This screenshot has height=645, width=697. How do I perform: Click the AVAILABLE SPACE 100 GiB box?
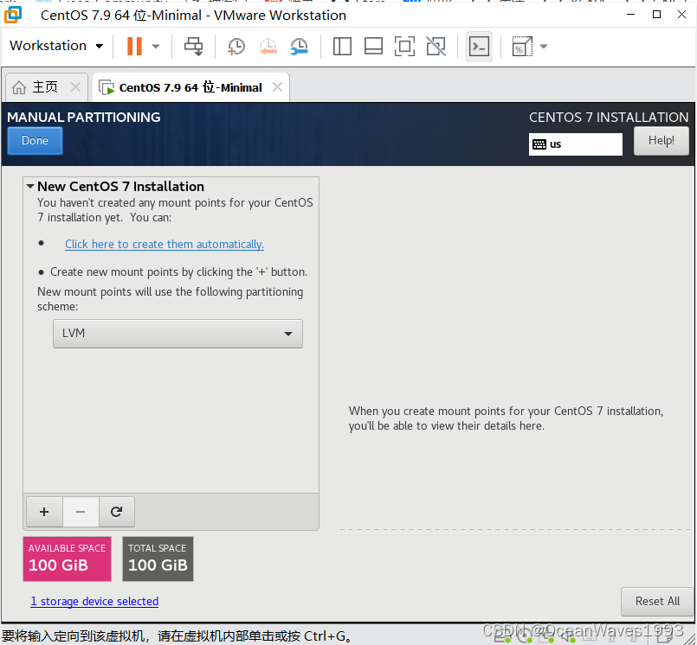[68, 559]
